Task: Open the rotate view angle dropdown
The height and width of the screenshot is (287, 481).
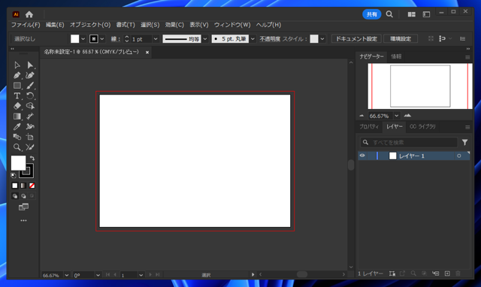Action: [98, 275]
